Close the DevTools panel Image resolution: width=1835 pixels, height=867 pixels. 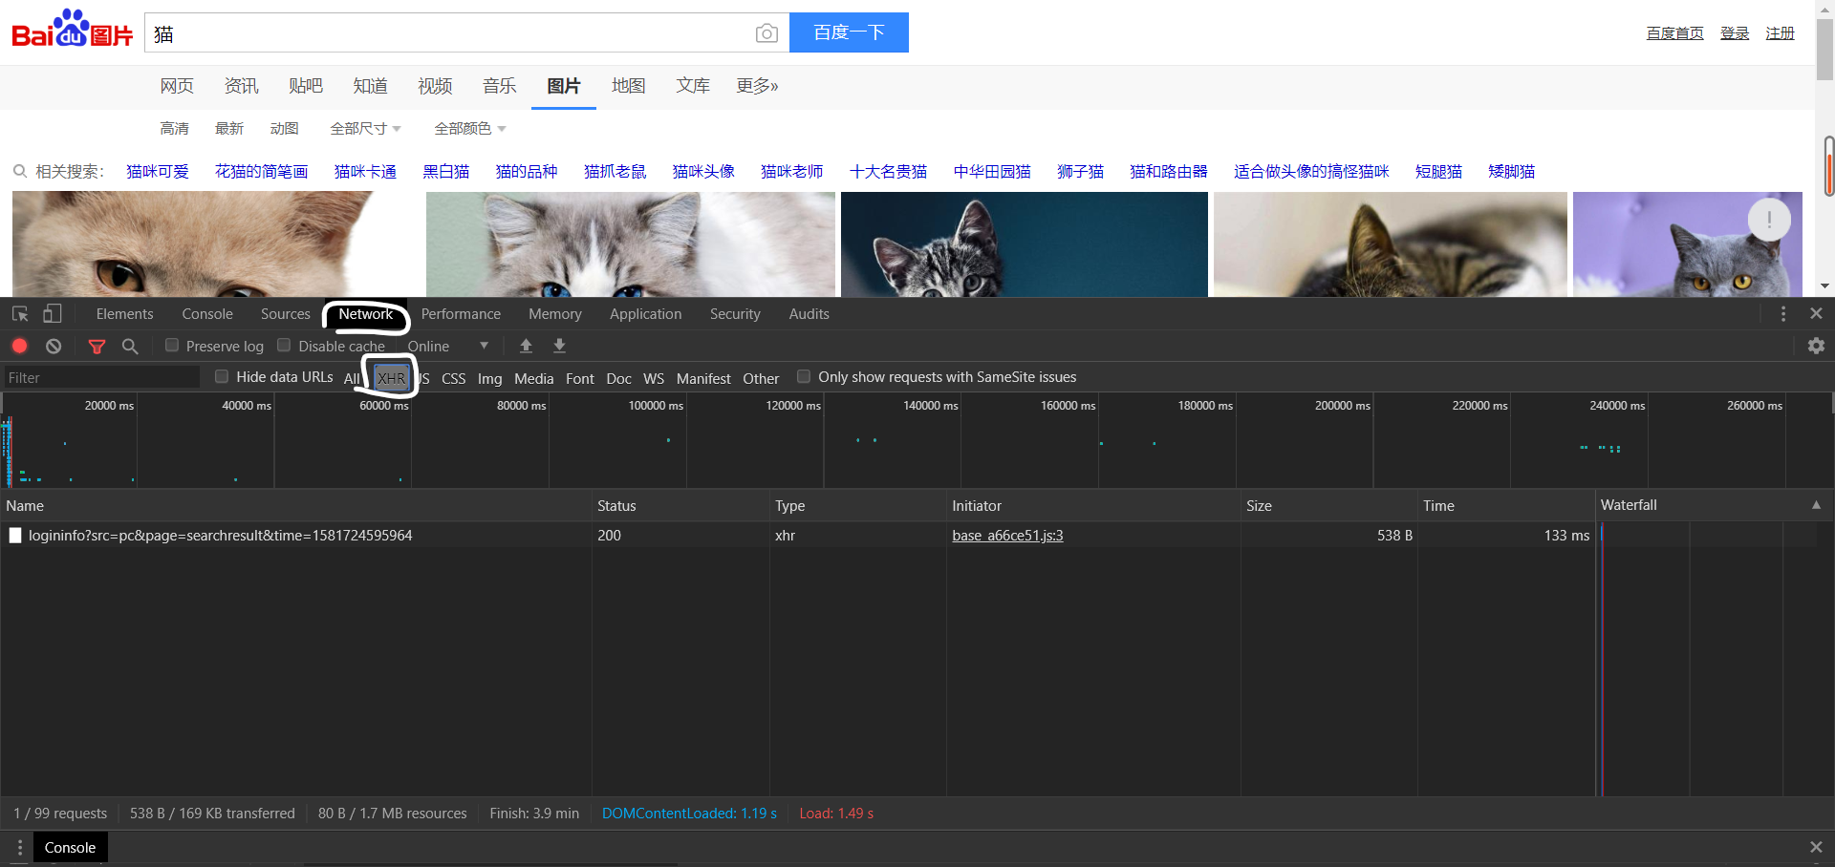(x=1816, y=313)
